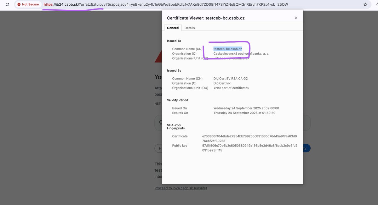The width and height of the screenshot is (378, 205).
Task: Click the Not Secure warning chip
Action: (28, 4)
